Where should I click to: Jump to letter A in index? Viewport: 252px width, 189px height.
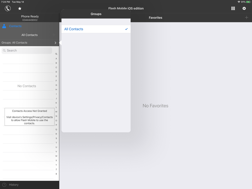pos(56,58)
